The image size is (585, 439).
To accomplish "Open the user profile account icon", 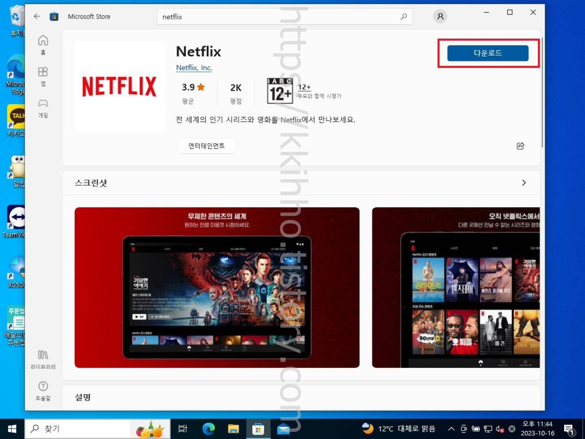I will [440, 16].
